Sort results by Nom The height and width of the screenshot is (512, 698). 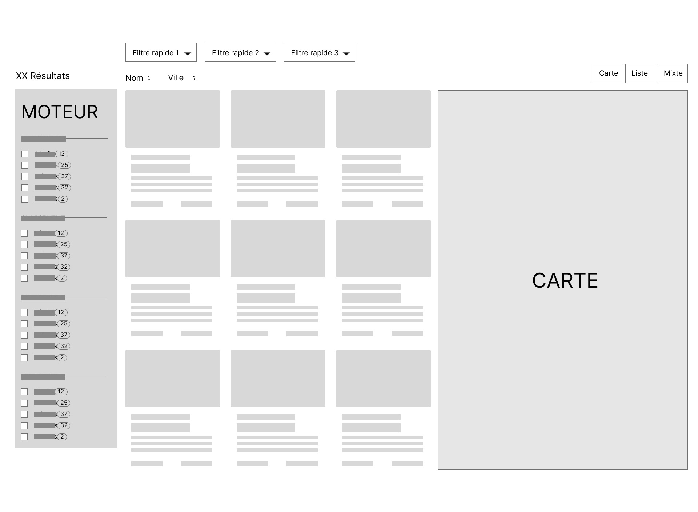(x=134, y=78)
